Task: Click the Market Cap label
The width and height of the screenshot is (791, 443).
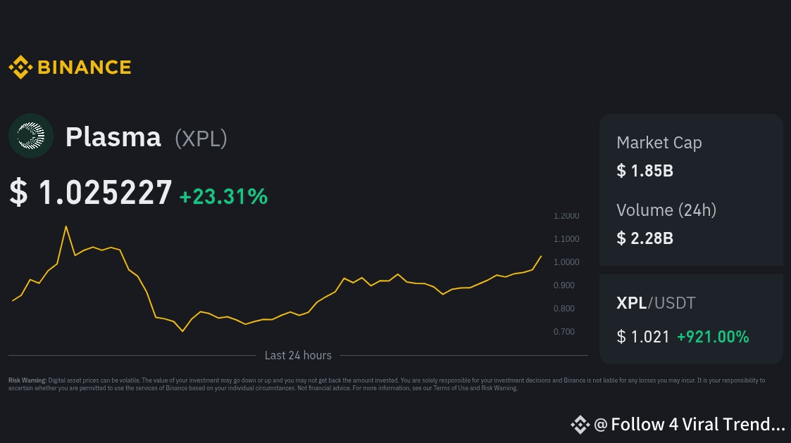Action: click(x=659, y=143)
